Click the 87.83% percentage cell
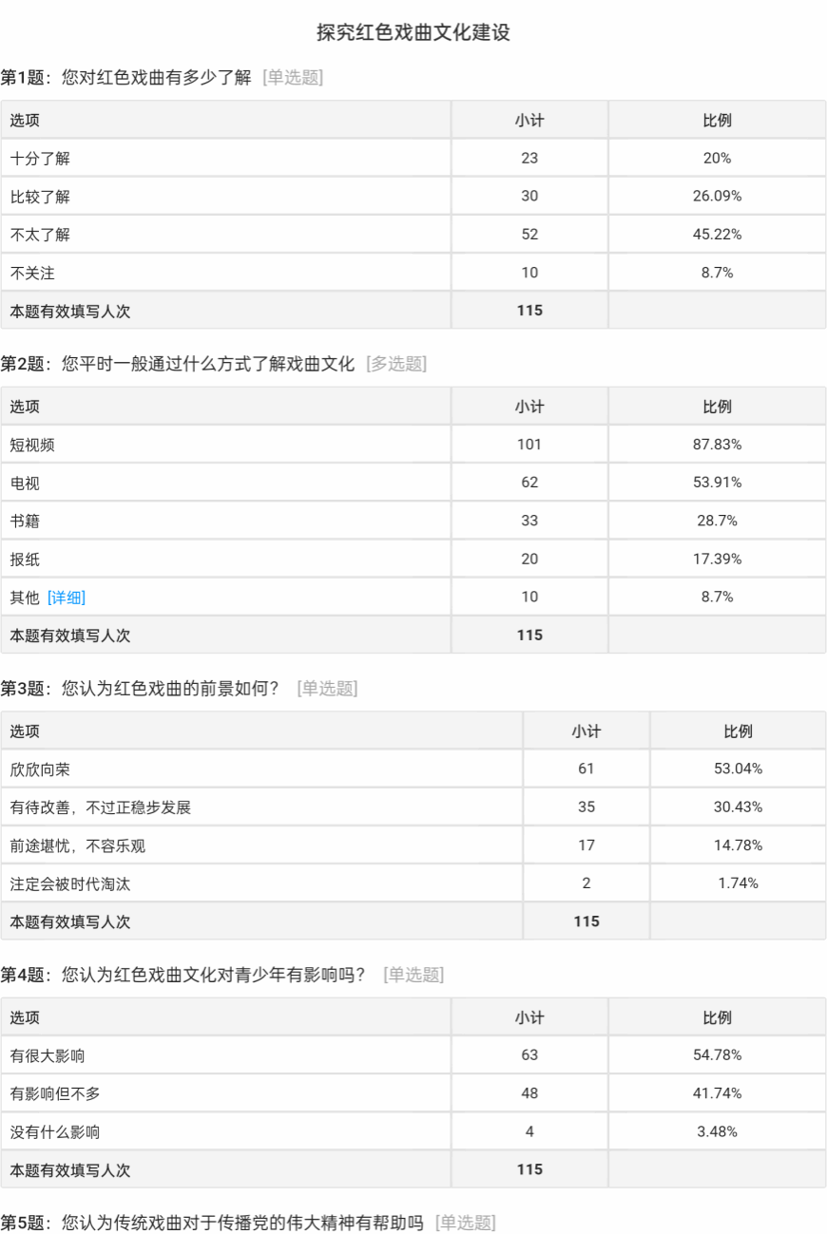The height and width of the screenshot is (1234, 827). 717,445
